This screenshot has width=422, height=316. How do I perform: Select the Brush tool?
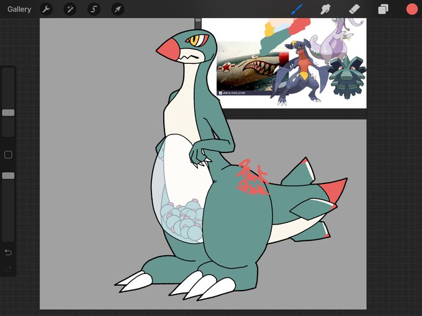click(x=297, y=9)
